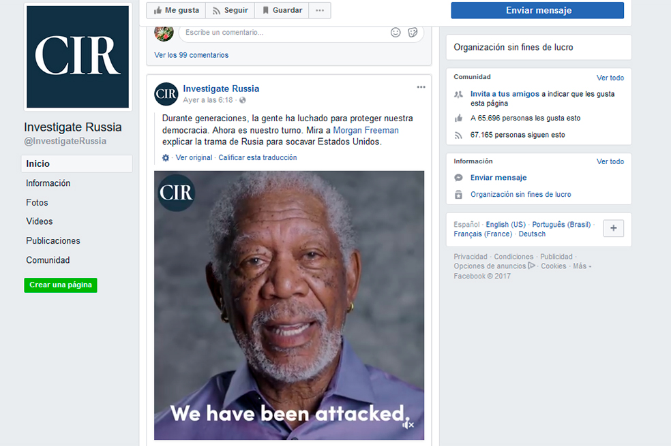This screenshot has width=671, height=446.
Task: Click the Investigate Russia page title
Action: coord(73,127)
